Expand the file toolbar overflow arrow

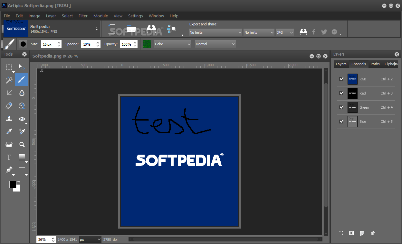click(182, 35)
